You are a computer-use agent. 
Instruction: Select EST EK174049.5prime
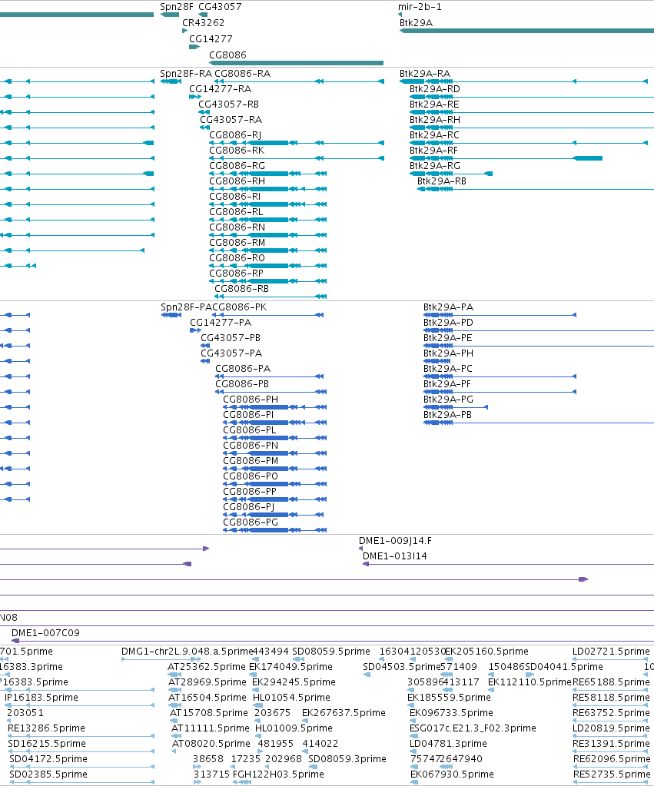[x=291, y=667]
